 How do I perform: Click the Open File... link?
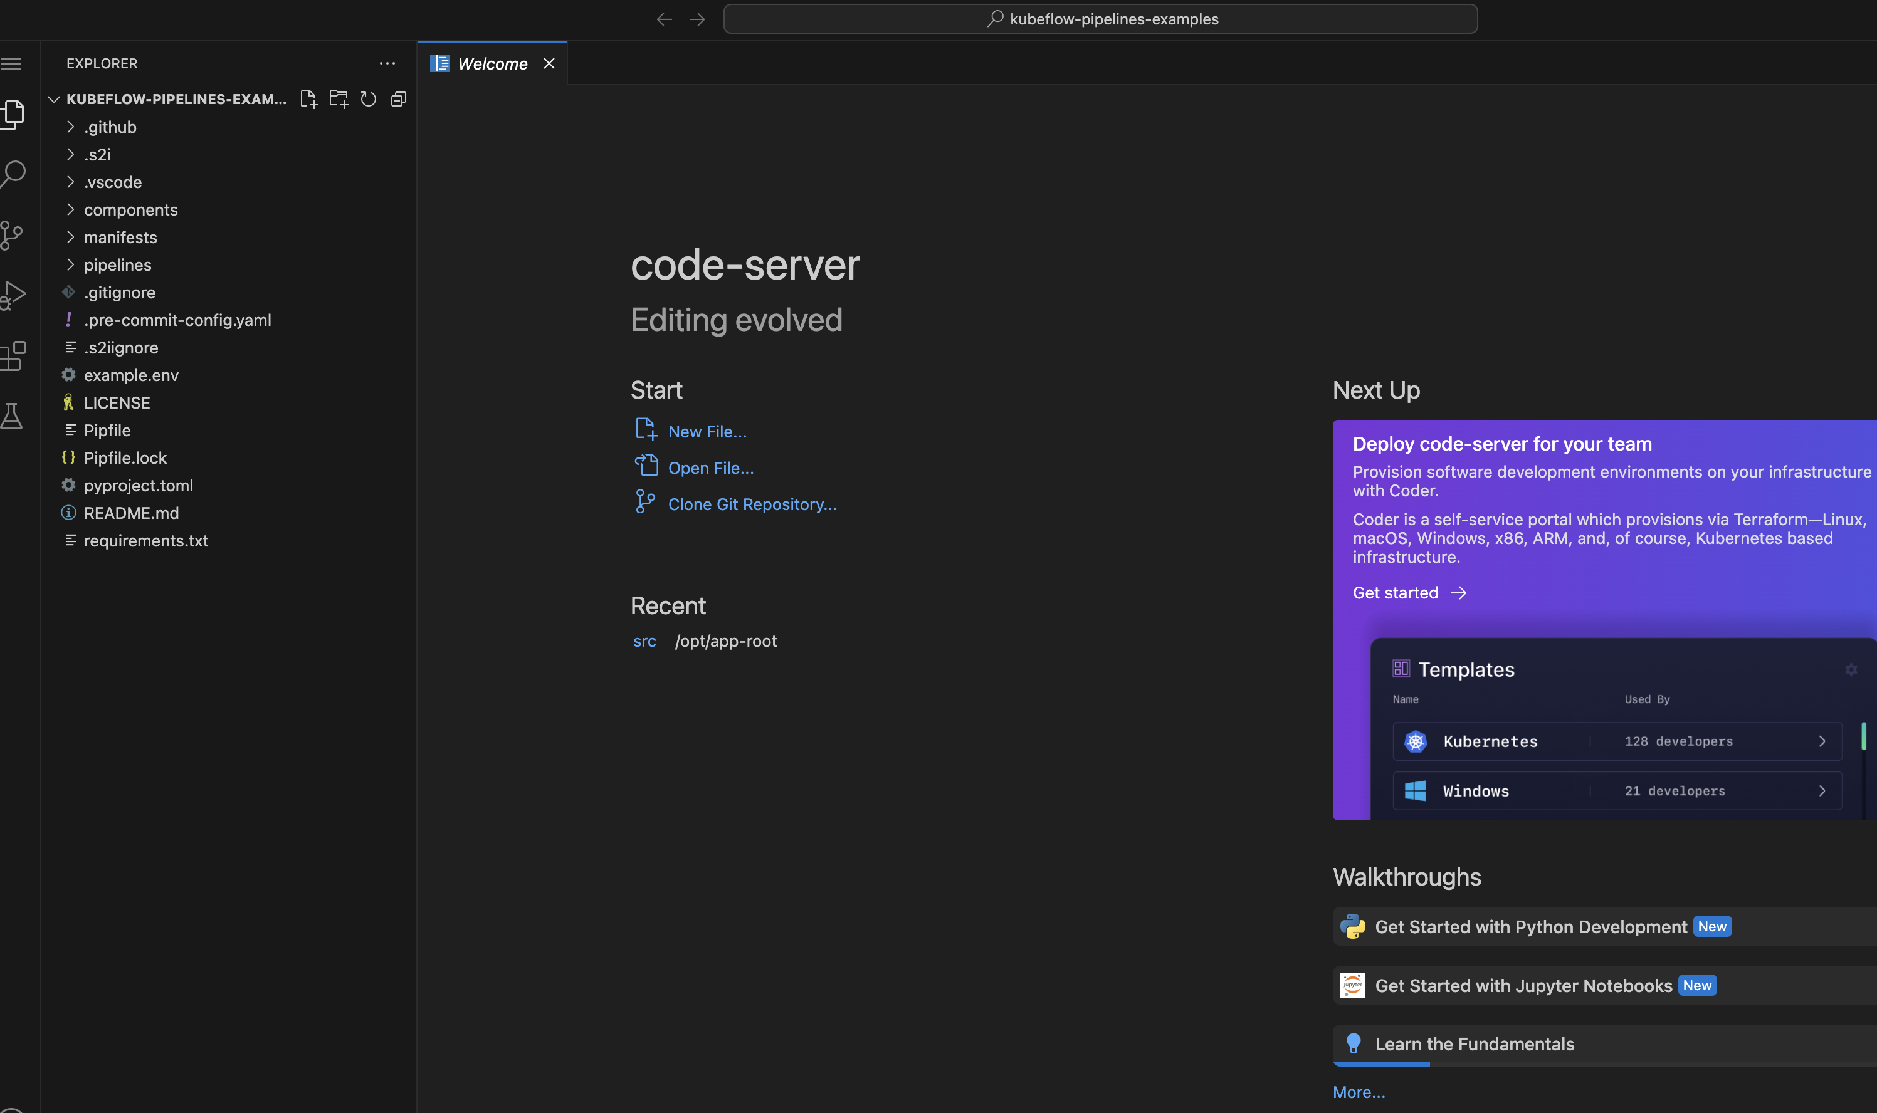(711, 468)
